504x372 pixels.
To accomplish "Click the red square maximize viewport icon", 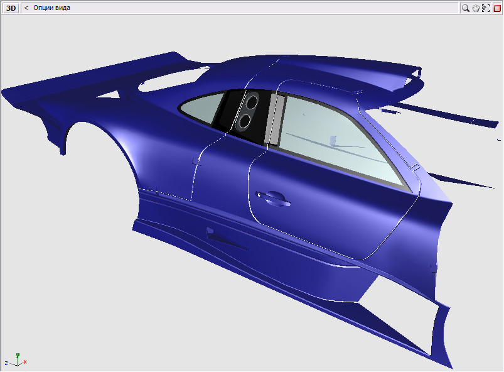I will point(496,8).
